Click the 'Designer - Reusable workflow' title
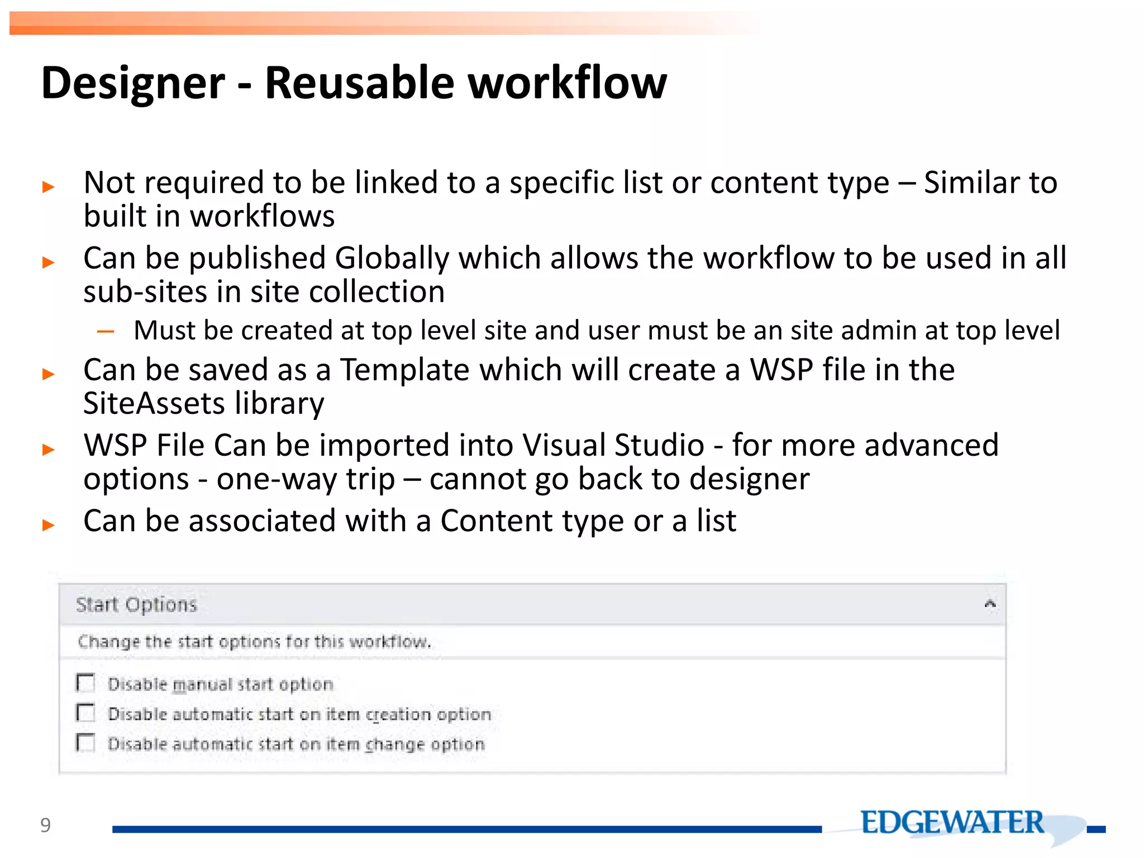The width and height of the screenshot is (1144, 858). pyautogui.click(x=354, y=83)
